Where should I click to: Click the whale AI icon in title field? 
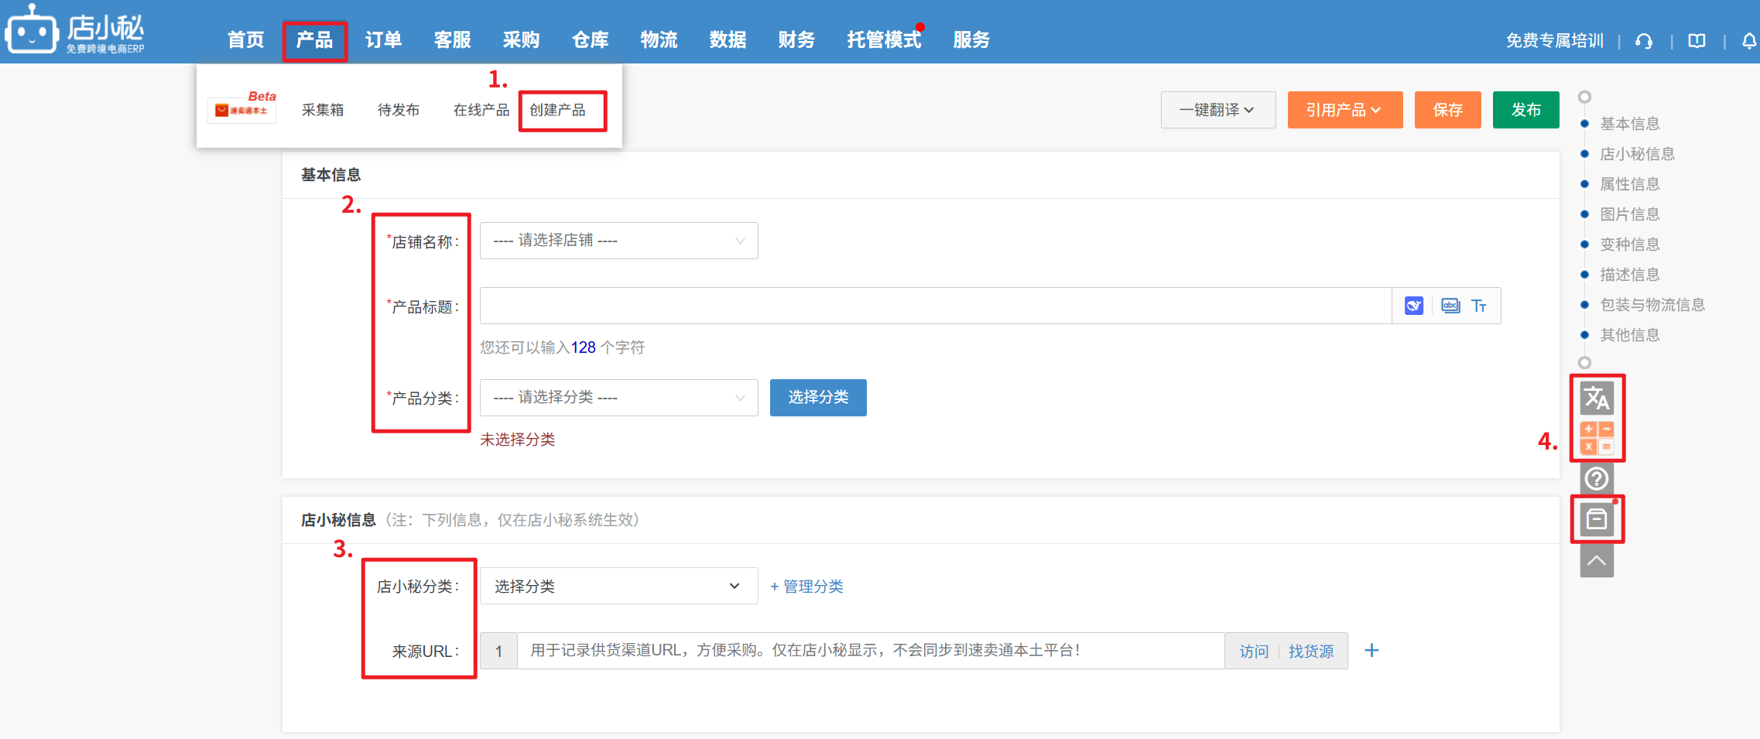coord(1413,306)
